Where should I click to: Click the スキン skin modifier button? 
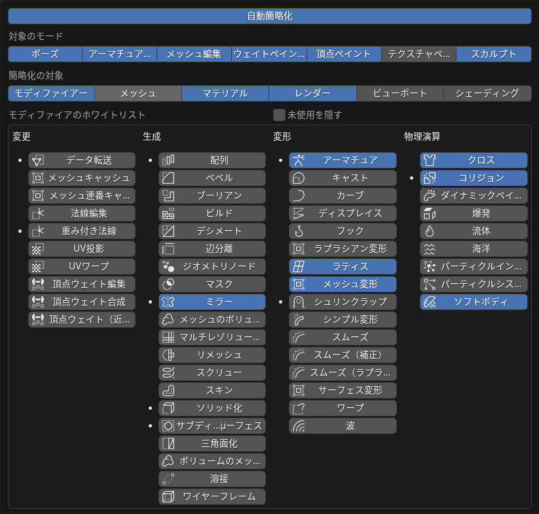(212, 391)
